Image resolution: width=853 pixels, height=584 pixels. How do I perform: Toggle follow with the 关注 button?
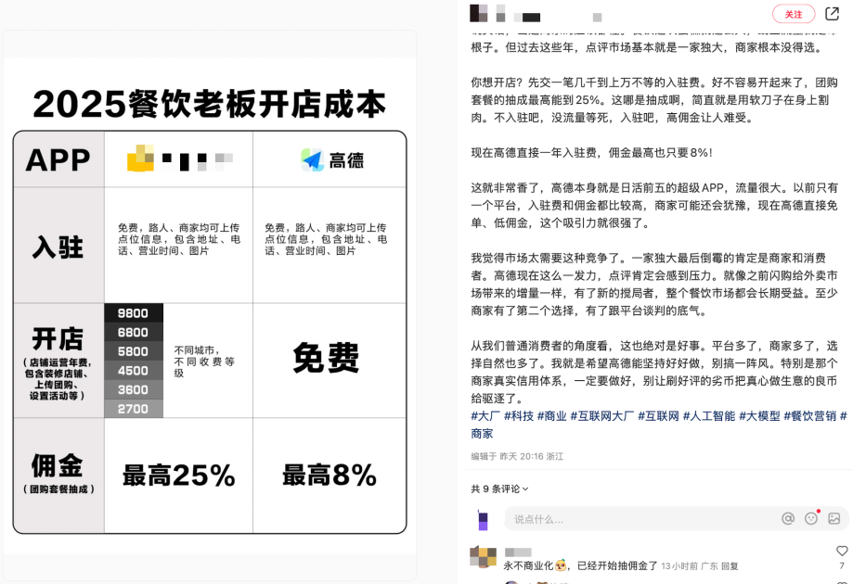coord(792,14)
